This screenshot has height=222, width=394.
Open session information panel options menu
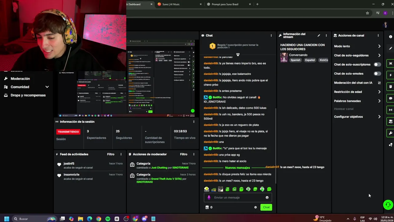pyautogui.click(x=194, y=121)
